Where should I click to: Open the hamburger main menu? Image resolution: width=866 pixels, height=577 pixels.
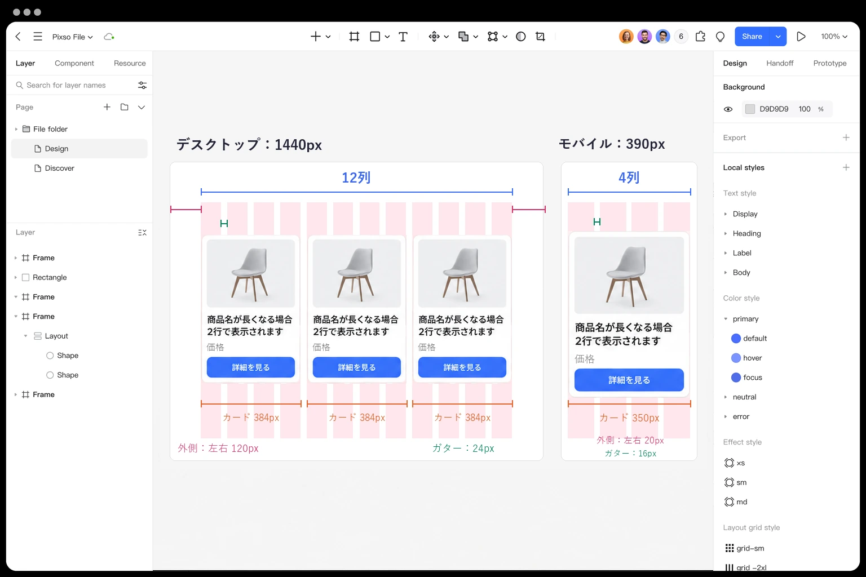38,37
